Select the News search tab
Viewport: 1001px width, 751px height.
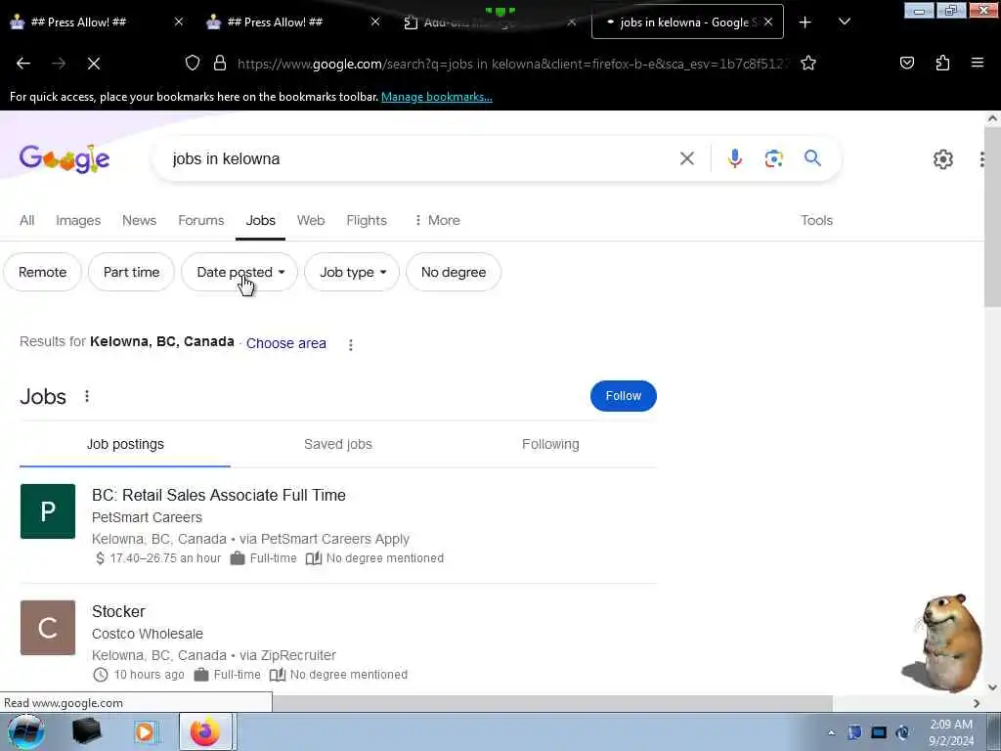point(139,220)
